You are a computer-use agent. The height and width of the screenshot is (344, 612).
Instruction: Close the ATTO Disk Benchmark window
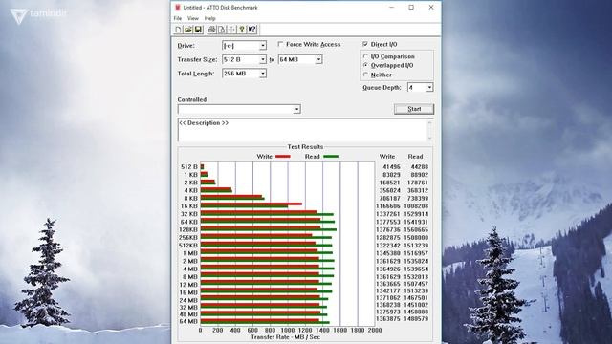[431, 7]
